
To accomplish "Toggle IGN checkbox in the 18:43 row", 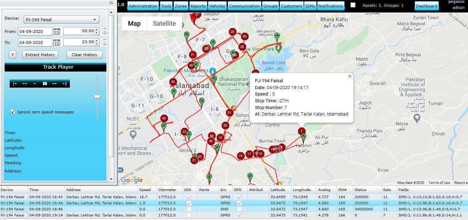I will (189, 197).
